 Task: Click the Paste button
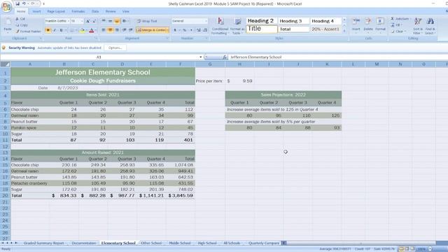[8, 25]
